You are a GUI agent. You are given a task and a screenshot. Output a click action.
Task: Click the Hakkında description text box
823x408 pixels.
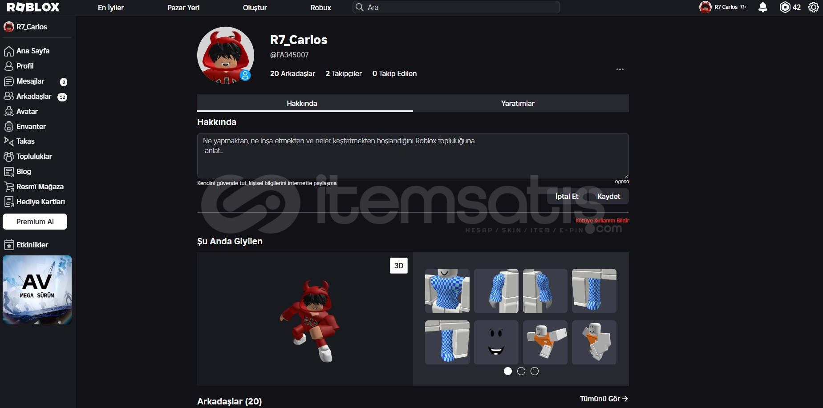coord(413,156)
